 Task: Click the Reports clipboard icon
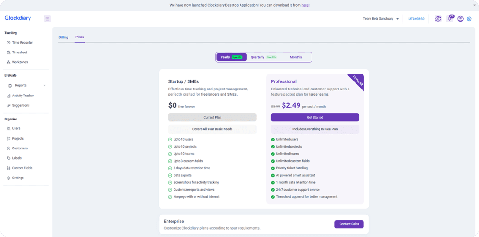10,86
